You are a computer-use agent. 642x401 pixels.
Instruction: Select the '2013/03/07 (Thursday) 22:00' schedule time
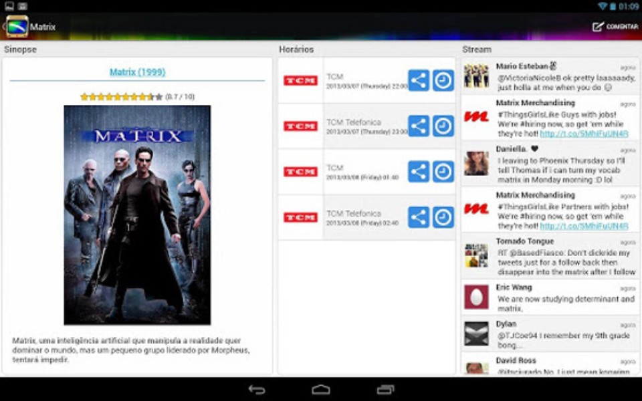367,86
